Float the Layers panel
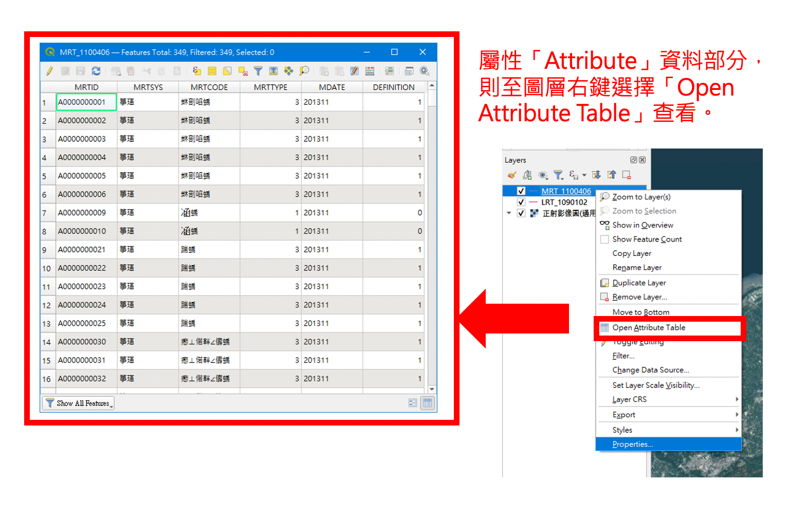This screenshot has height=519, width=808. pos(634,160)
